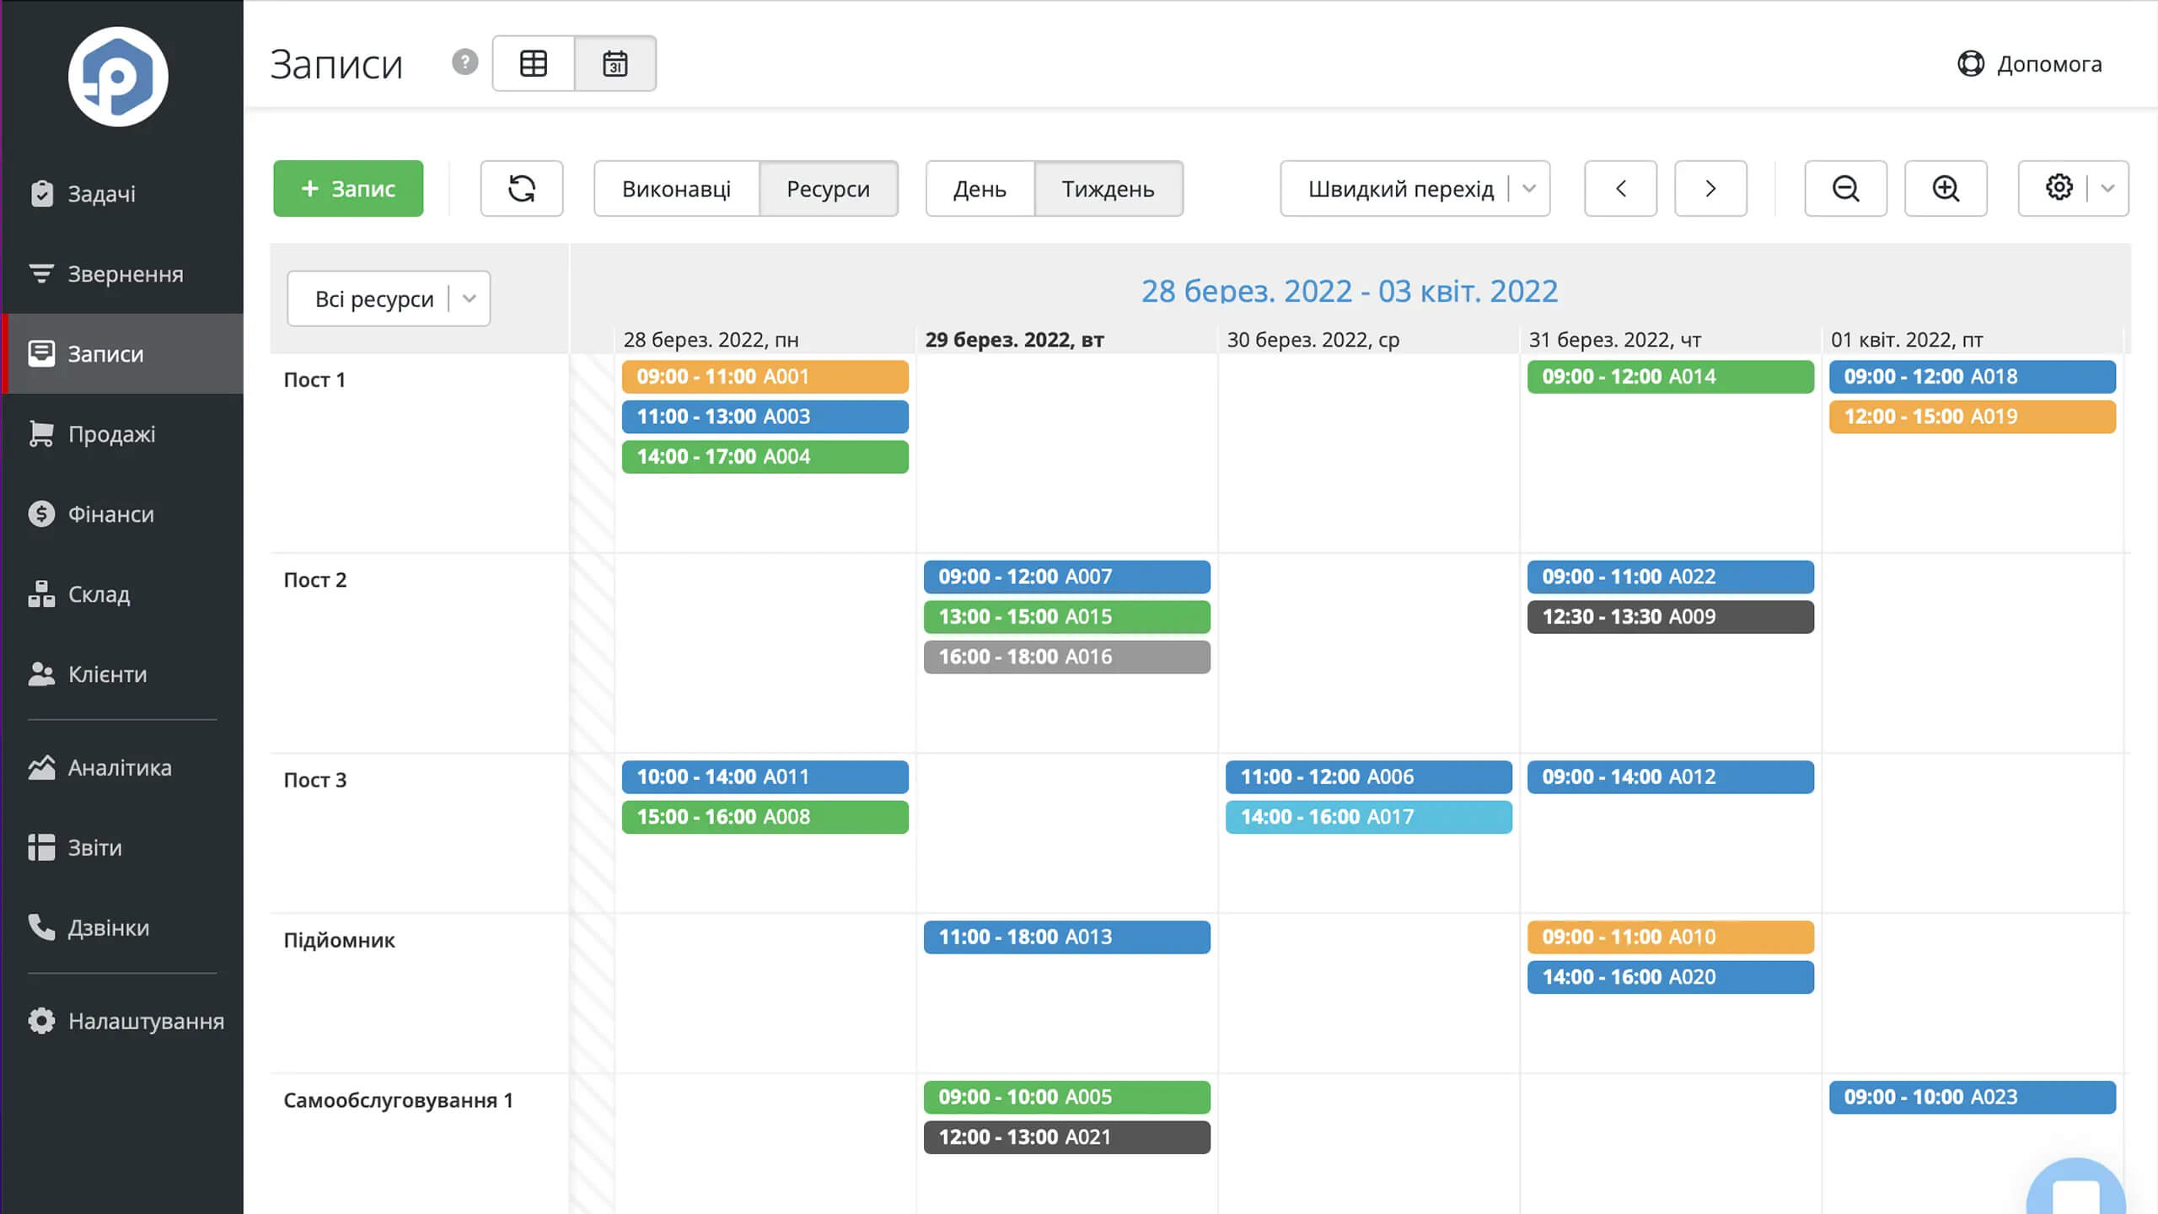Open calendar settings gear icon
This screenshot has width=2158, height=1214.
[2058, 188]
